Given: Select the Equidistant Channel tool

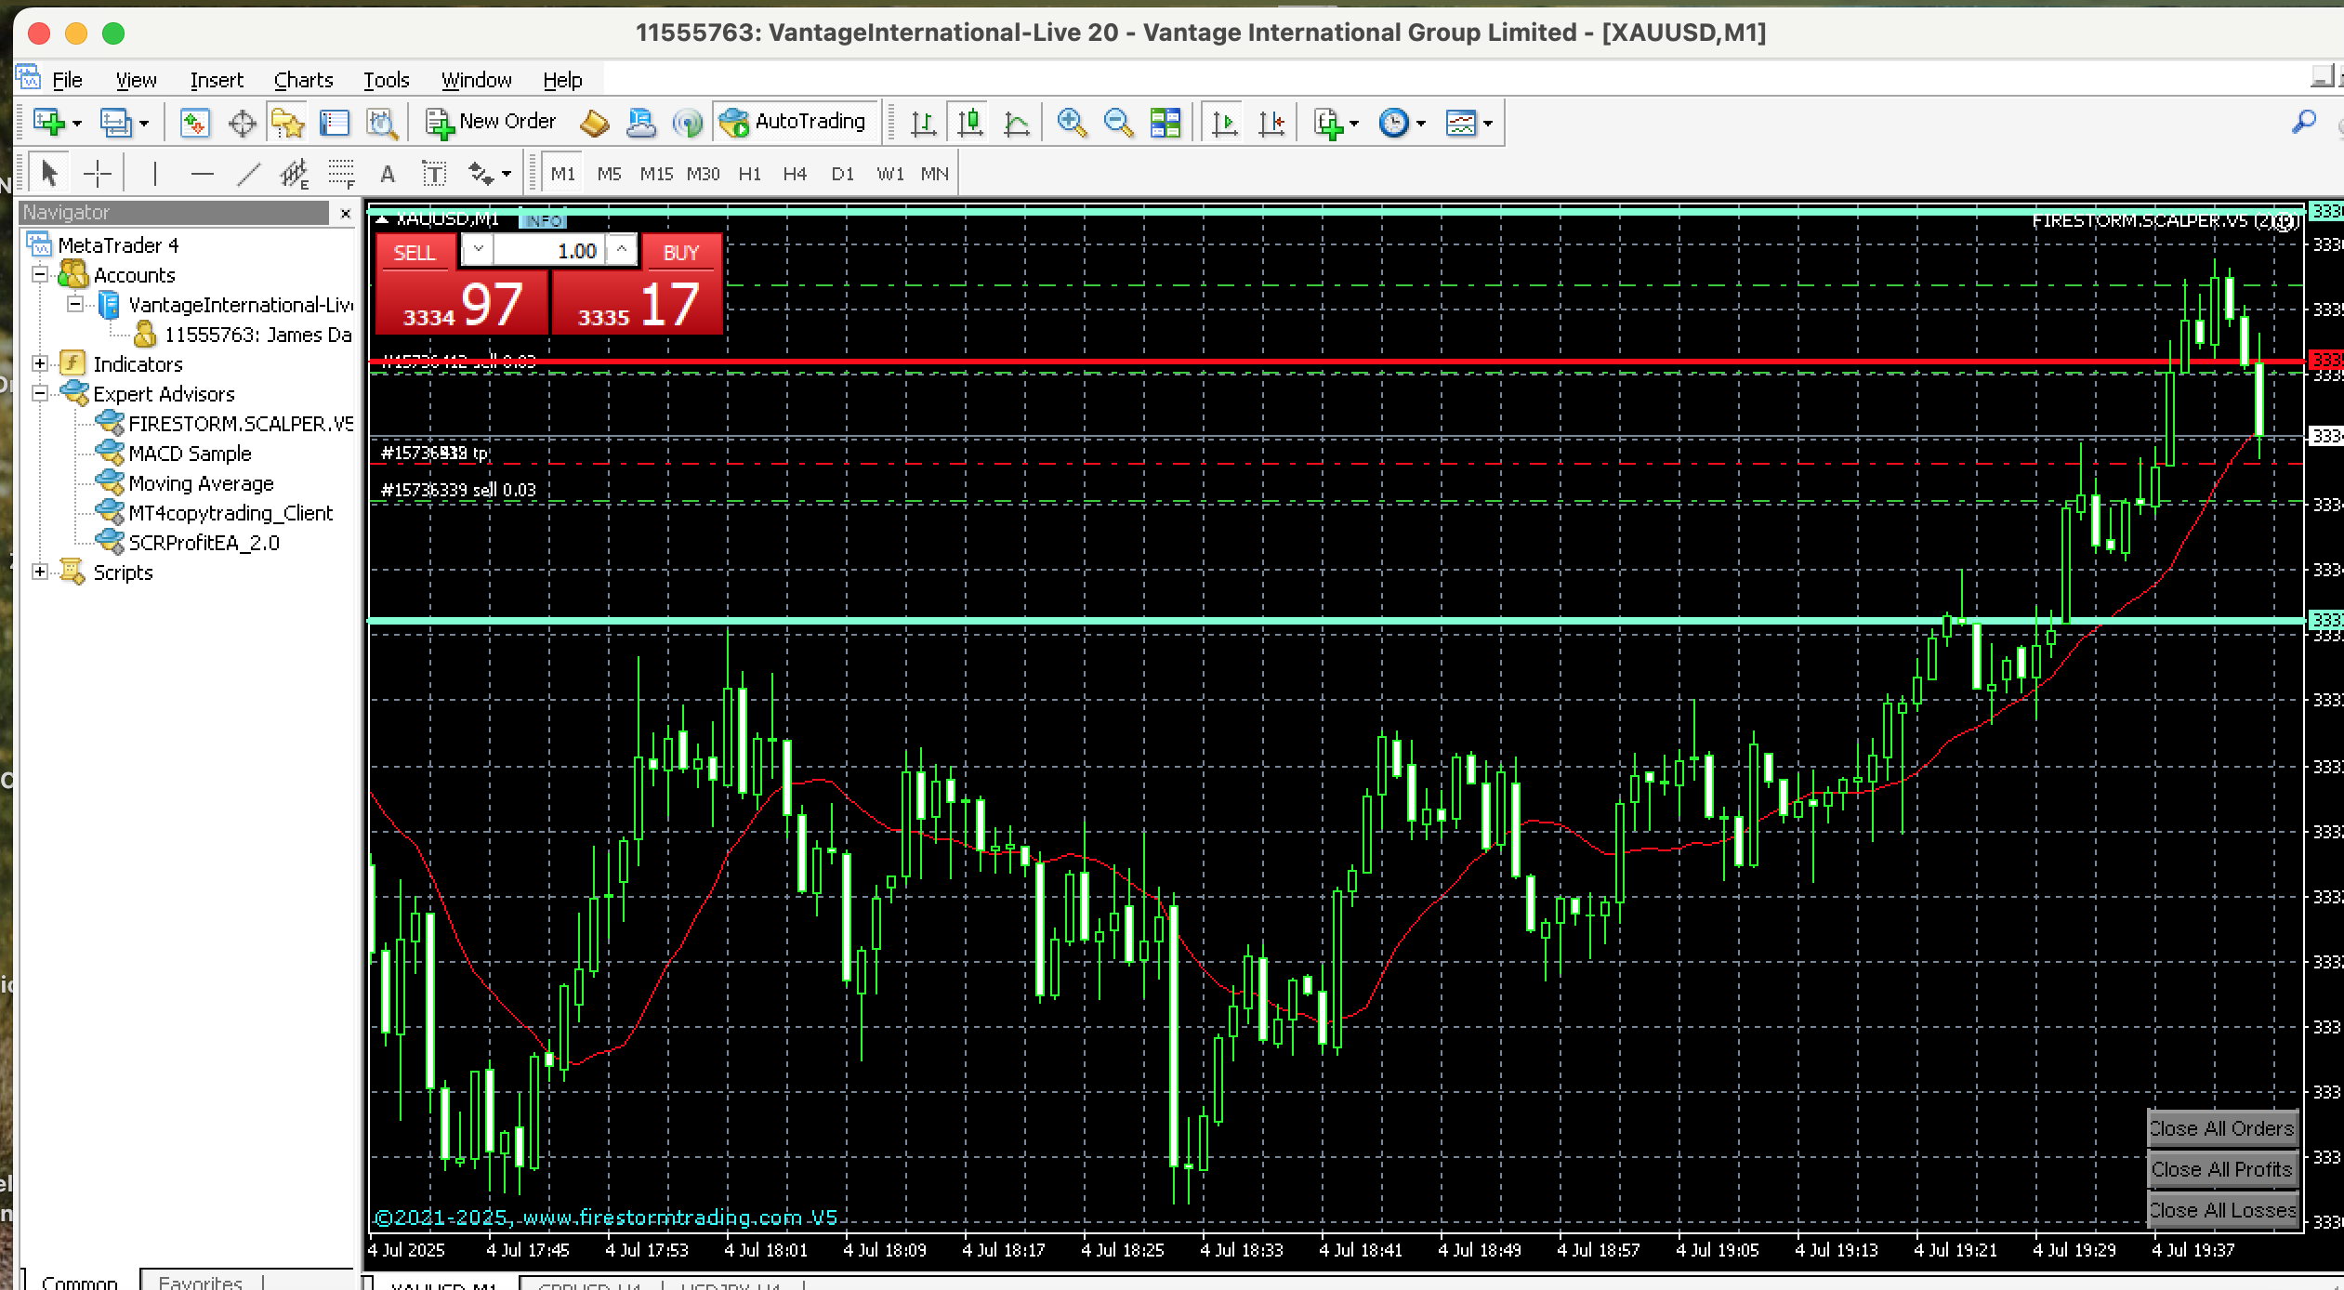Looking at the screenshot, I should coord(295,174).
